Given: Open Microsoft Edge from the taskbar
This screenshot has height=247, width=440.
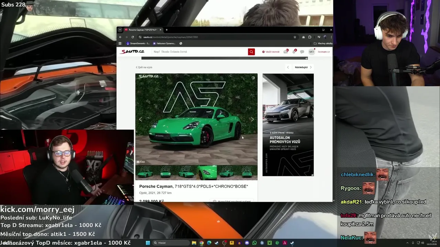Looking at the screenshot, I should pos(209,243).
